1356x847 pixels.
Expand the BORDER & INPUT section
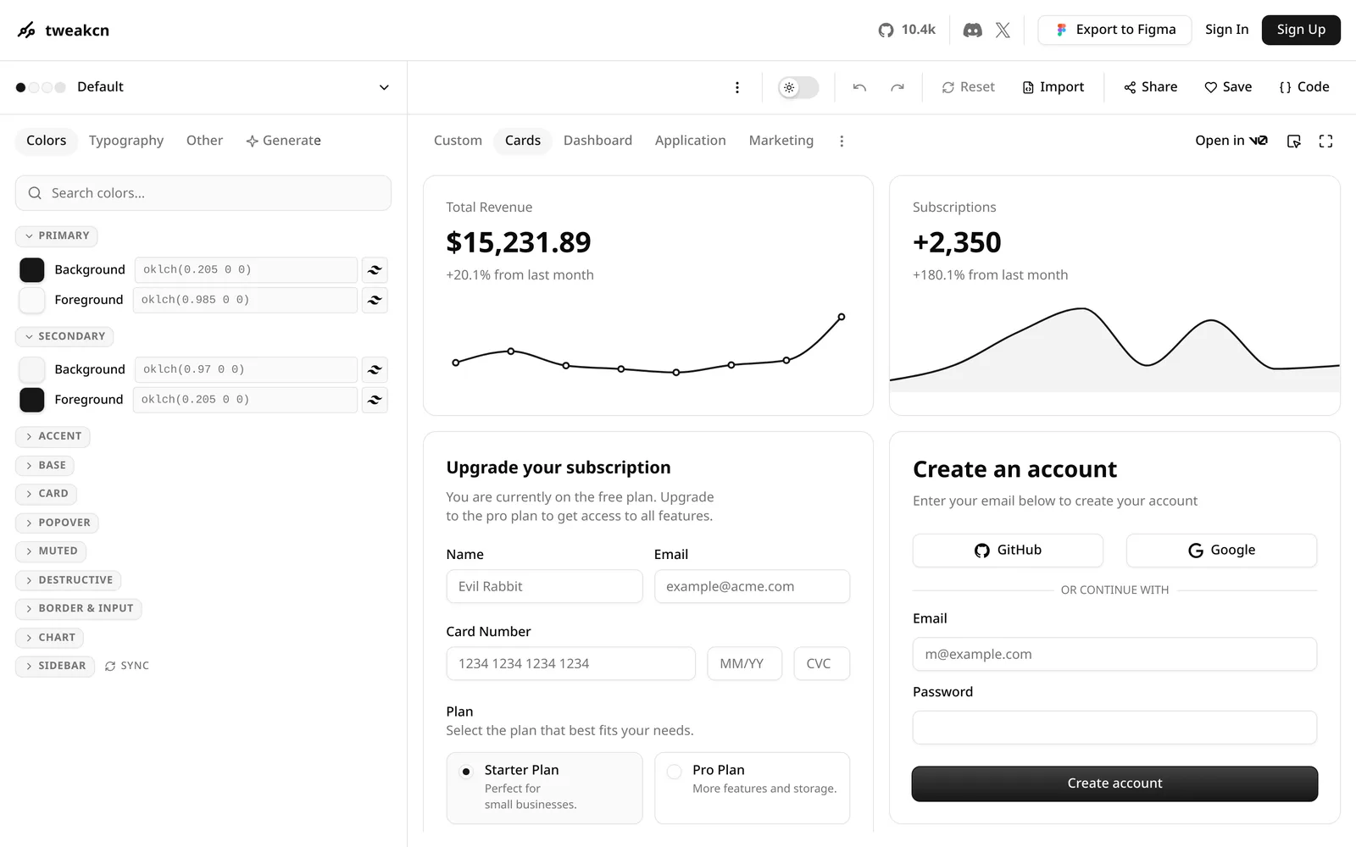click(x=79, y=609)
